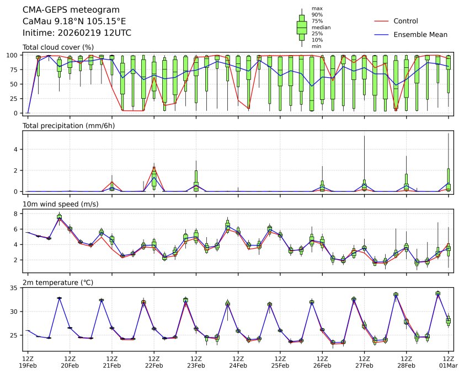Click the 35 tick on temperature axis
464x375 pixels.
pos(14,288)
